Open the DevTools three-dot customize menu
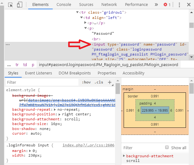The width and height of the screenshot is (194, 165). [x=179, y=5]
